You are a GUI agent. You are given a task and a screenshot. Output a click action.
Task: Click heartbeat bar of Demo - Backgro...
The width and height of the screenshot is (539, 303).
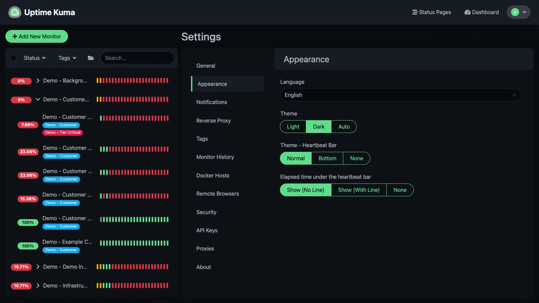pyautogui.click(x=132, y=80)
